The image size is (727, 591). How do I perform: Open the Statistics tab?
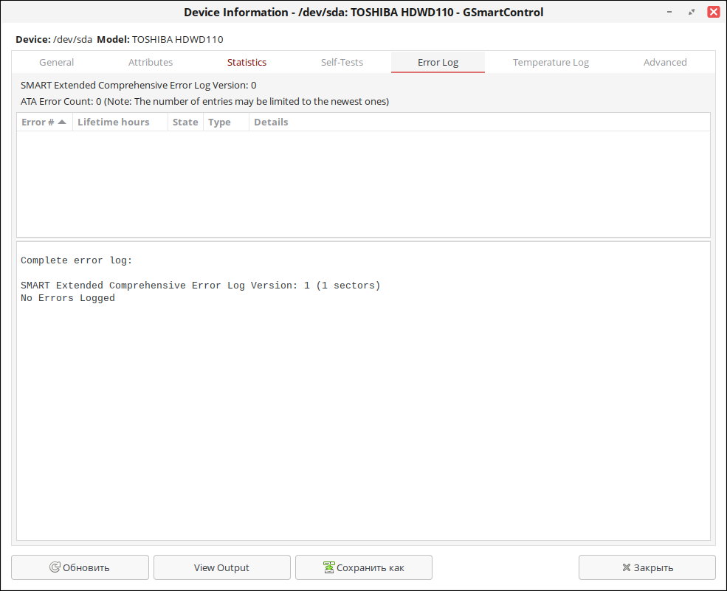click(x=247, y=62)
